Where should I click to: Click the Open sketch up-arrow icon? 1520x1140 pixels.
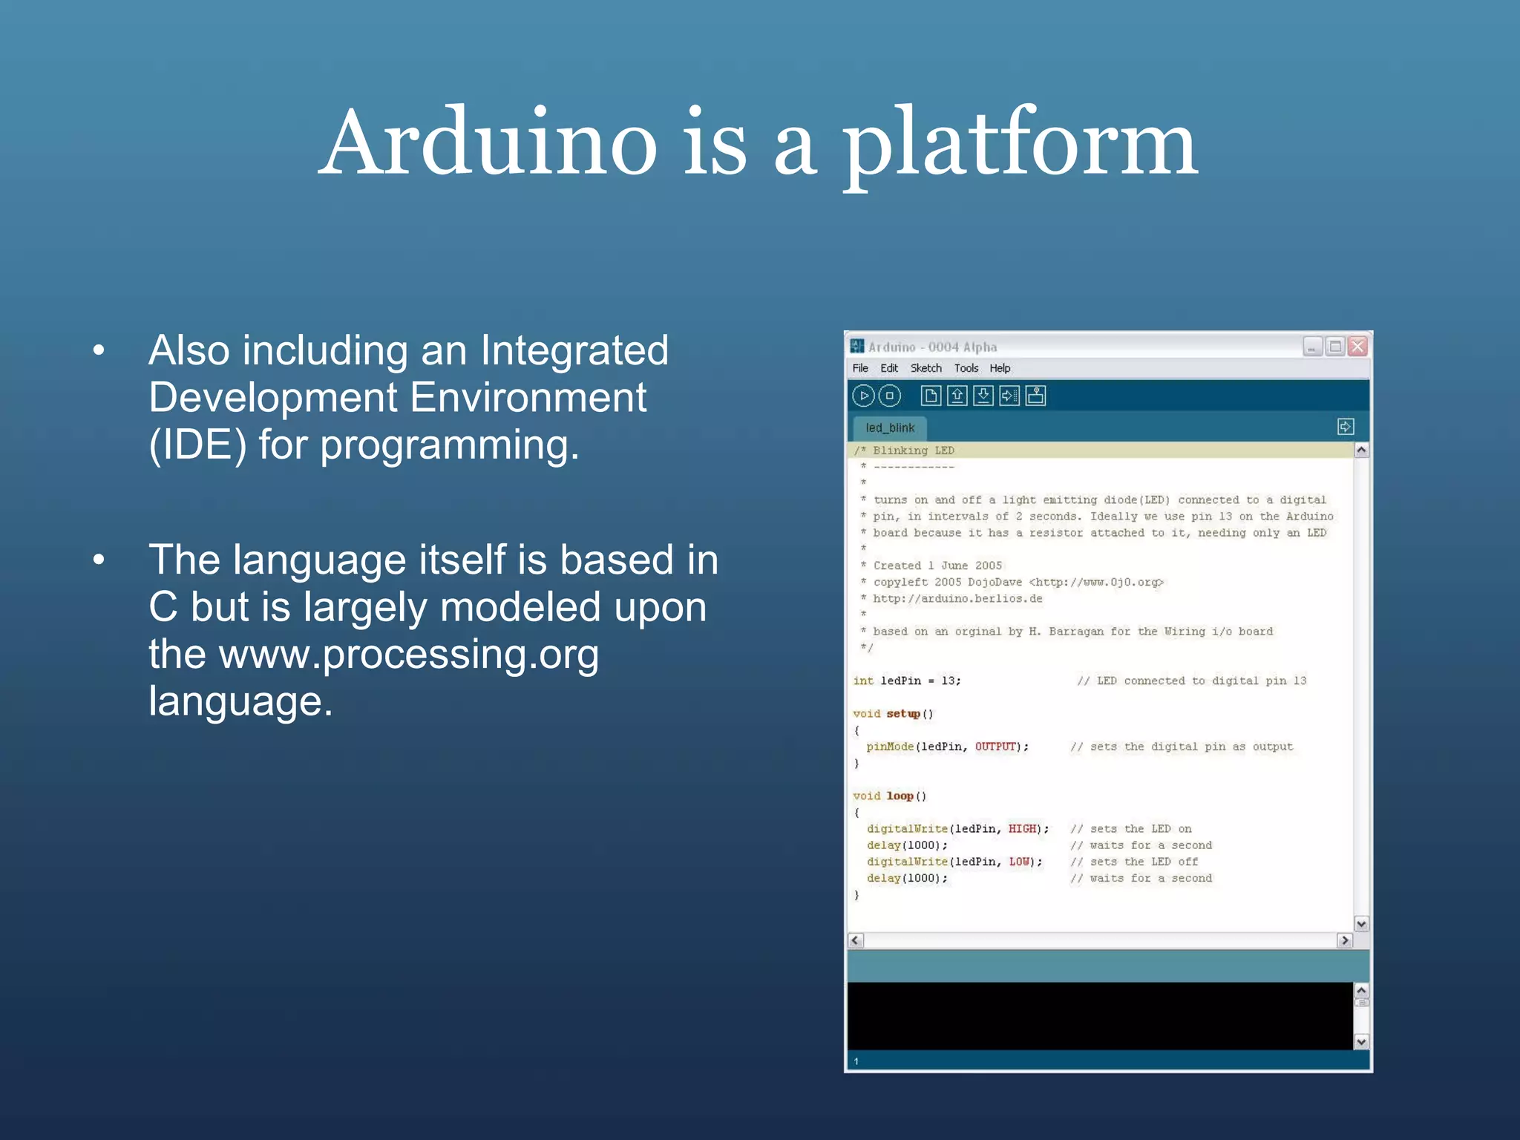pos(957,396)
